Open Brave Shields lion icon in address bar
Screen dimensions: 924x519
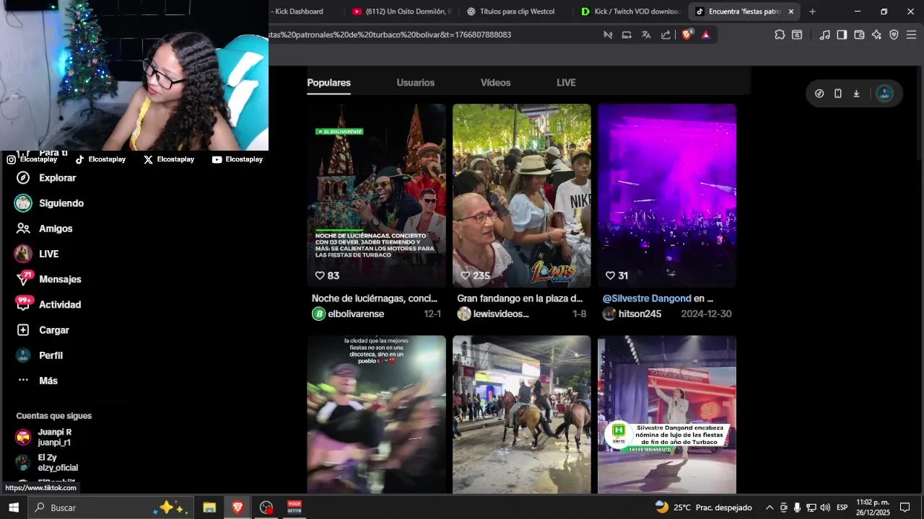click(x=687, y=35)
